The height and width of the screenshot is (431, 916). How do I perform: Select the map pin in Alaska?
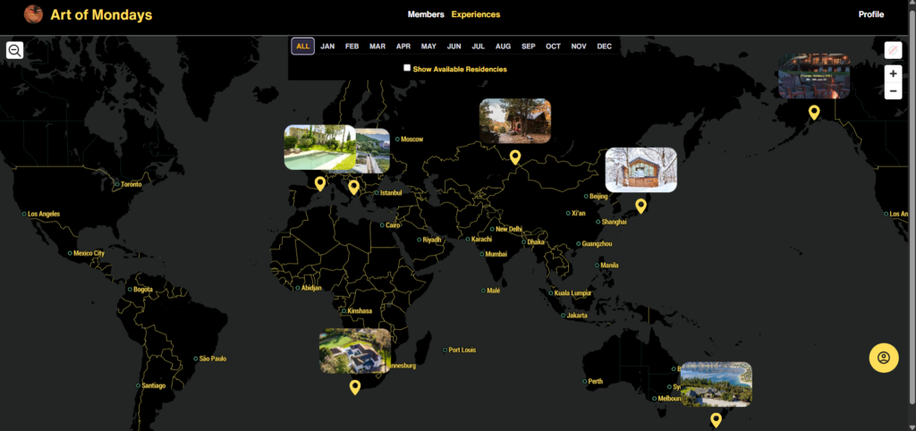click(814, 112)
